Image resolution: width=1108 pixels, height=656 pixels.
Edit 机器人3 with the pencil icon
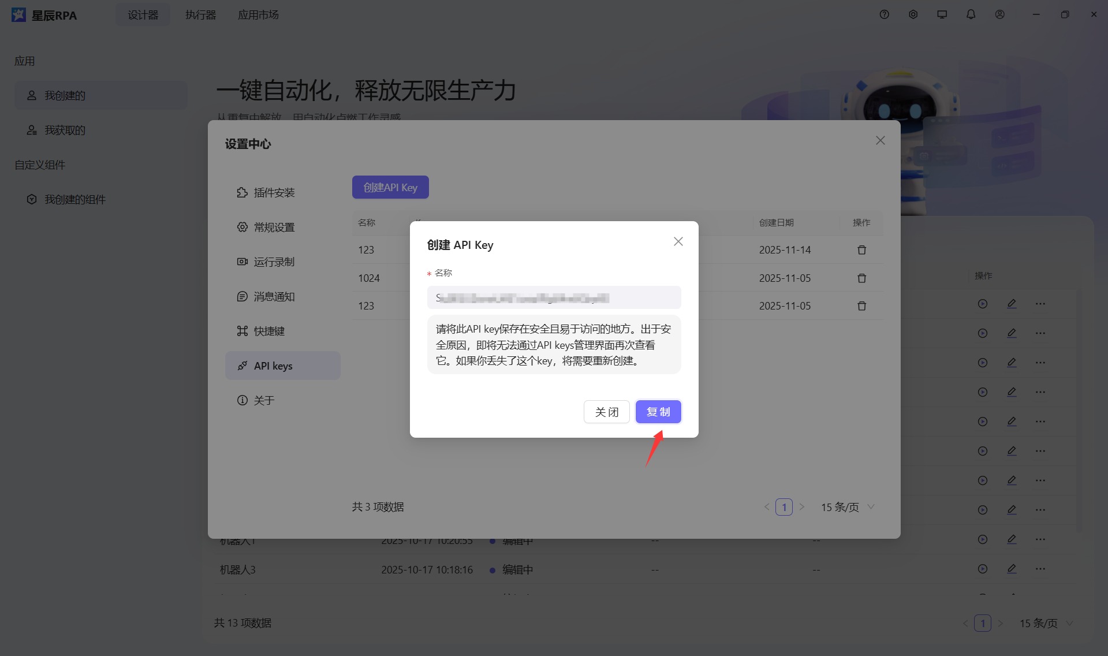pyautogui.click(x=1012, y=569)
